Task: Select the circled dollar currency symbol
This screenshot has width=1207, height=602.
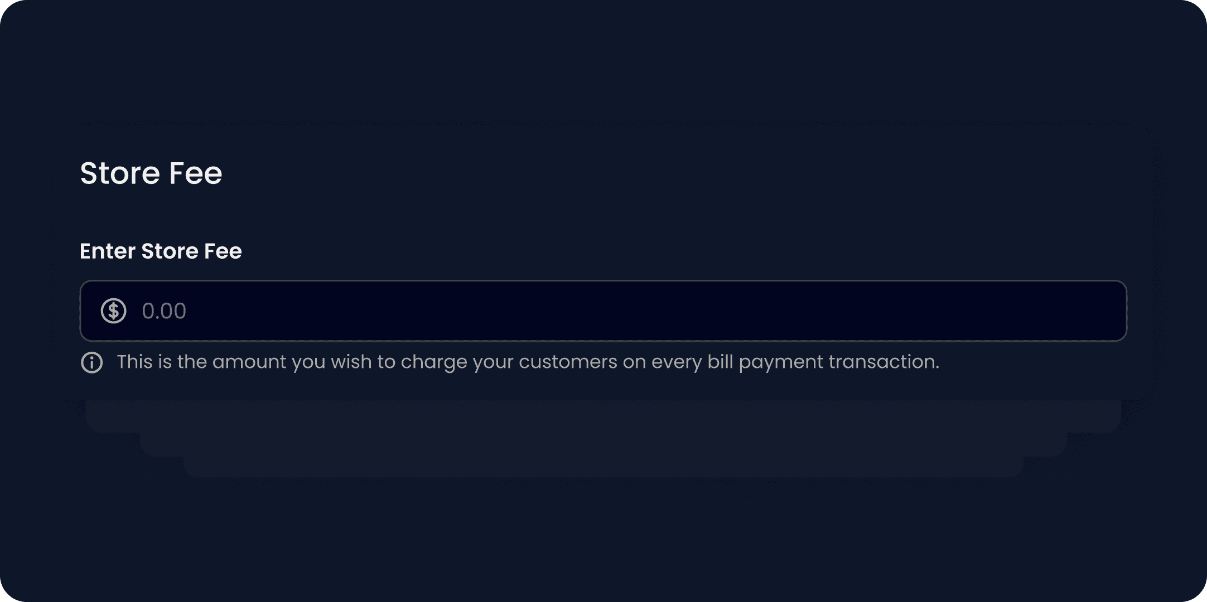Action: click(113, 311)
